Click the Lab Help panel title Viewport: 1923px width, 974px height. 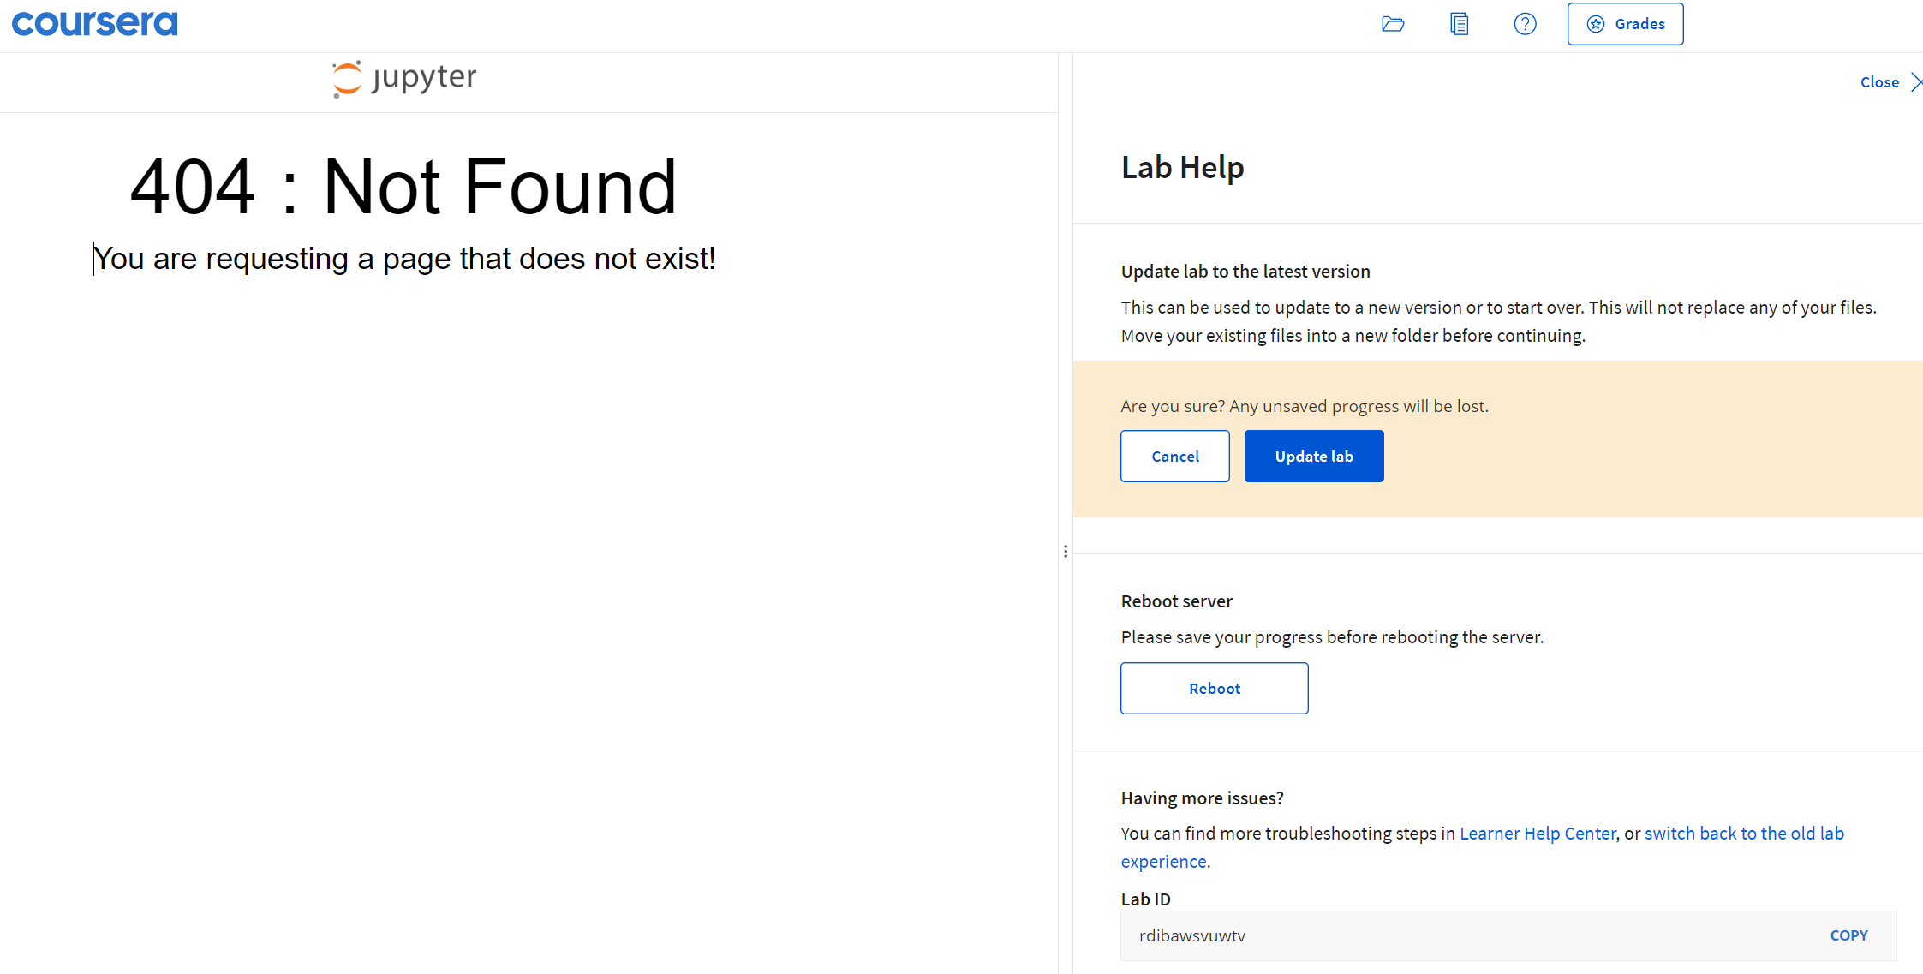pos(1182,168)
